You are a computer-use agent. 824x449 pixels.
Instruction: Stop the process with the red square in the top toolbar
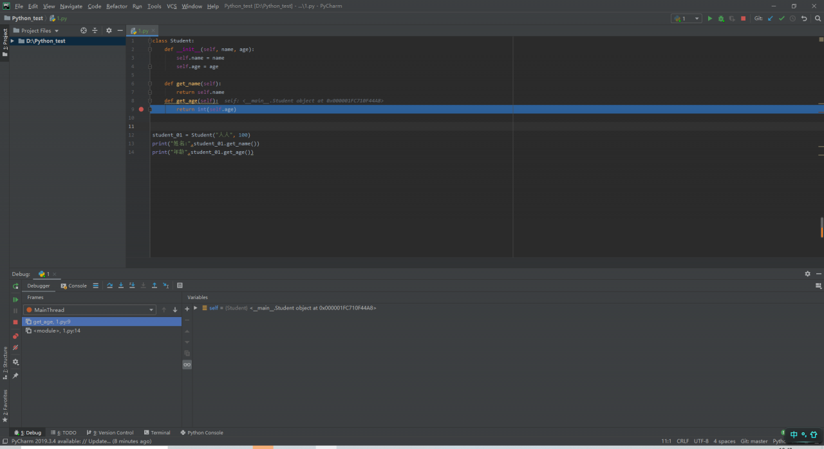(743, 19)
